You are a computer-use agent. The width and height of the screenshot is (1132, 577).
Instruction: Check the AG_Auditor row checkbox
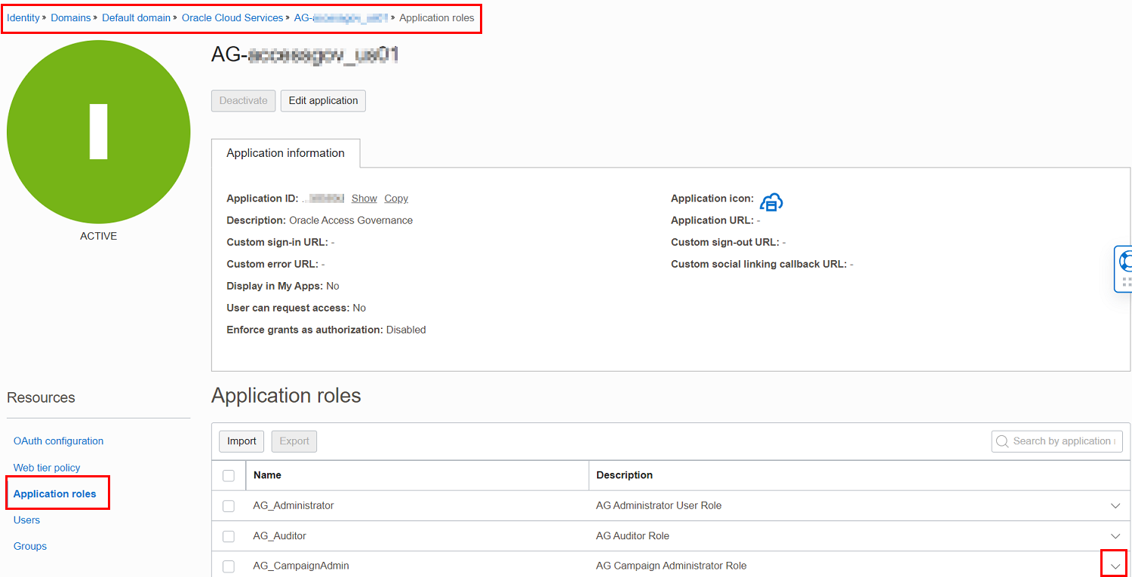tap(229, 536)
